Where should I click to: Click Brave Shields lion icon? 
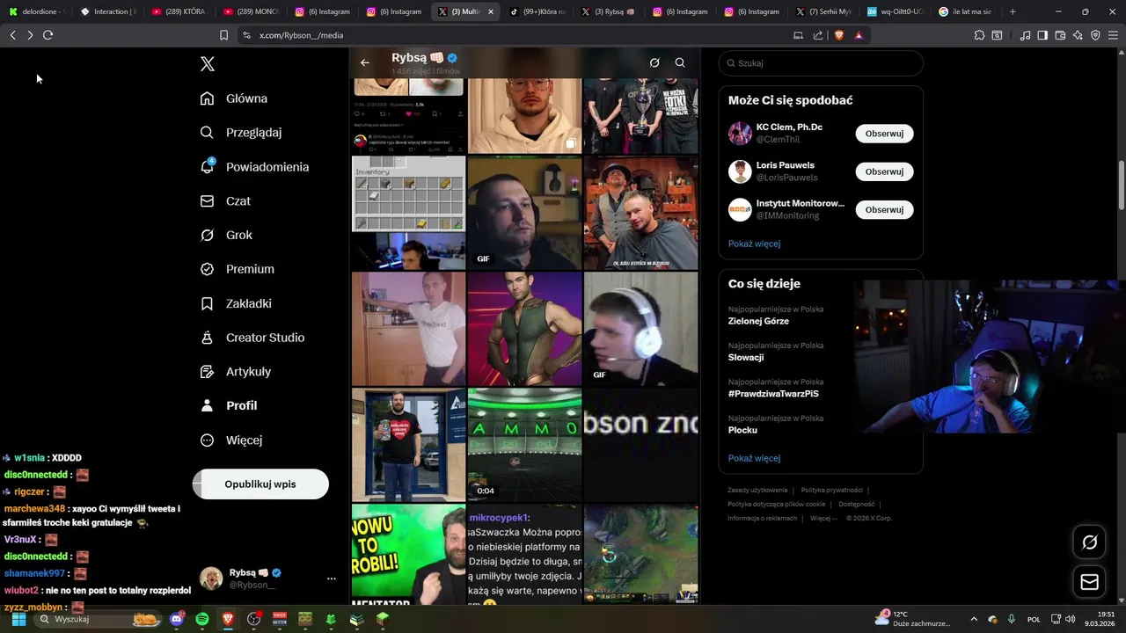838,35
